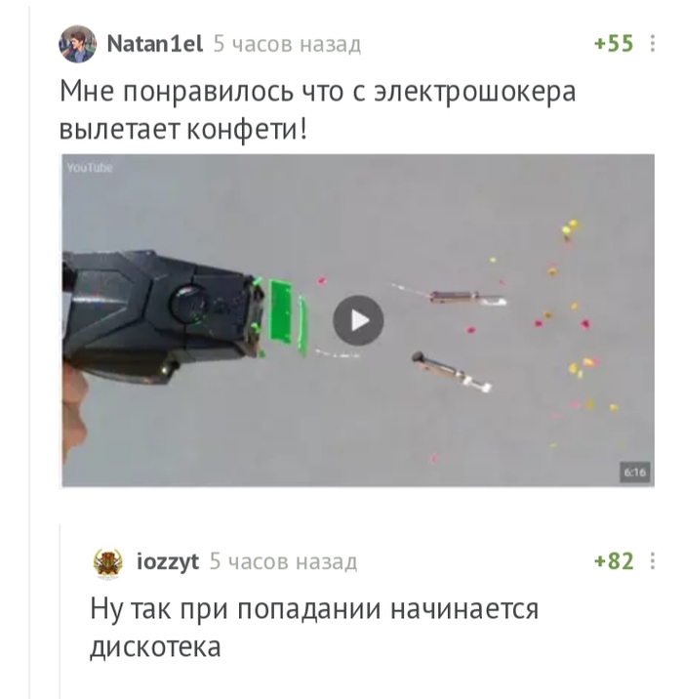Click the iozzyt username link
This screenshot has width=683, height=699.
click(168, 561)
